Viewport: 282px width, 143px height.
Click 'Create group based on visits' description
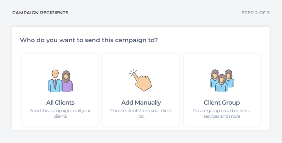[x=222, y=113]
